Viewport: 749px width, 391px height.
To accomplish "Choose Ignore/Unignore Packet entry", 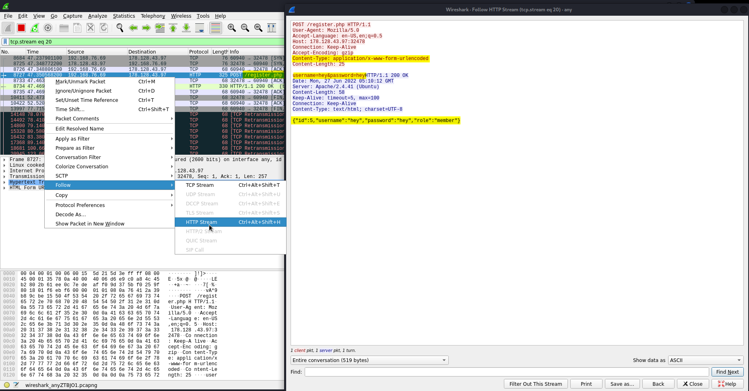I will point(109,91).
